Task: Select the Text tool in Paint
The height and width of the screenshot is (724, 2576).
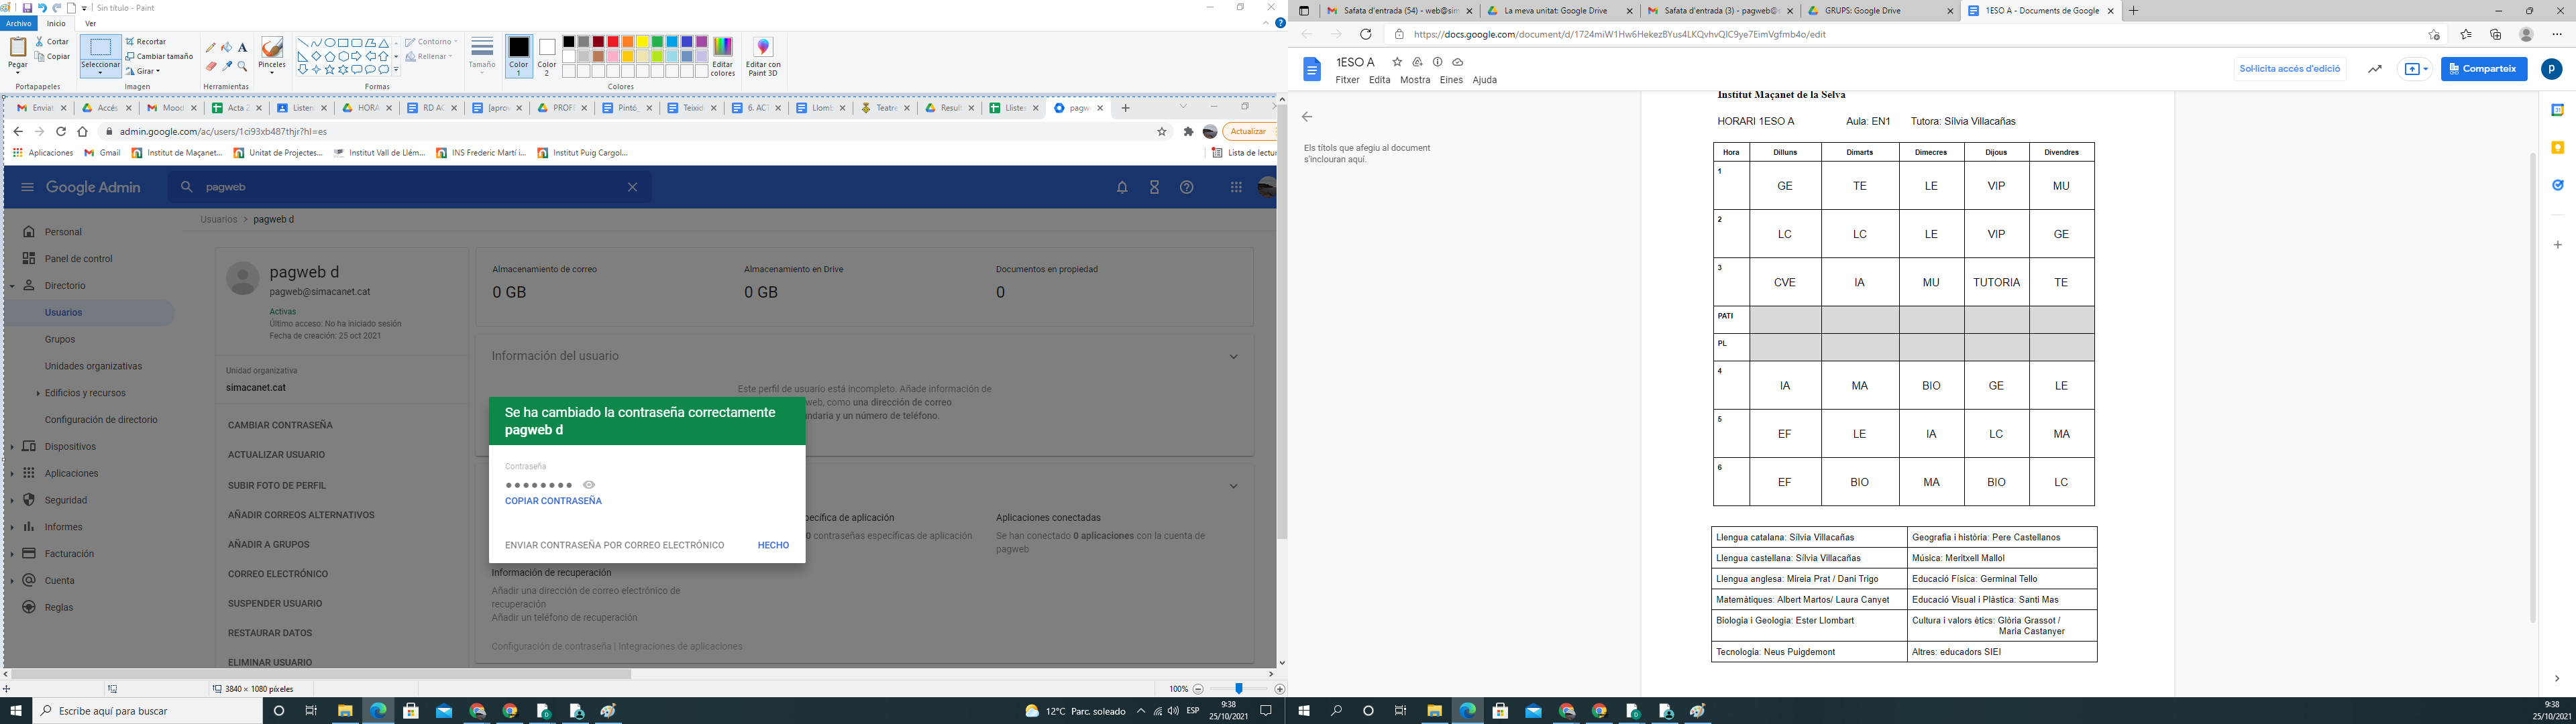Action: pyautogui.click(x=242, y=48)
